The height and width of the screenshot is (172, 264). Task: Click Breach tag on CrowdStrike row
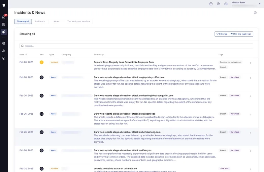point(223,67)
